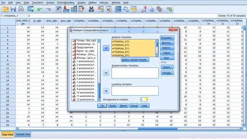Open the Edit menu
This screenshot has width=247, height=139.
click(x=10, y=3)
